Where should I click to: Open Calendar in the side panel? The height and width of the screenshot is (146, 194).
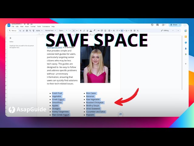pos(186,31)
